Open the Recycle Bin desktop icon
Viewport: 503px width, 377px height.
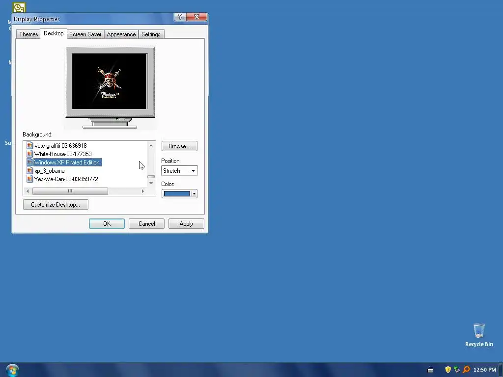click(479, 335)
